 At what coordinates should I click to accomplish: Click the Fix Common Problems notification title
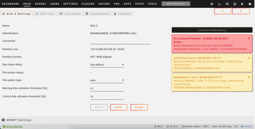coord(201,40)
